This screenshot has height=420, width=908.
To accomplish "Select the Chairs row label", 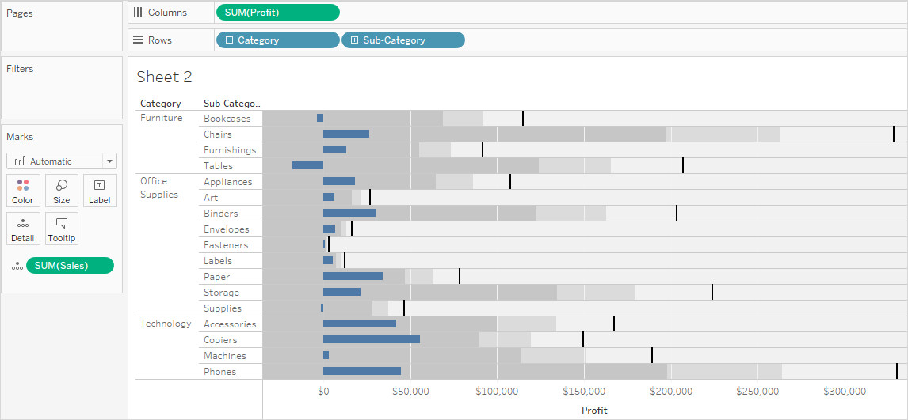I will (x=218, y=134).
